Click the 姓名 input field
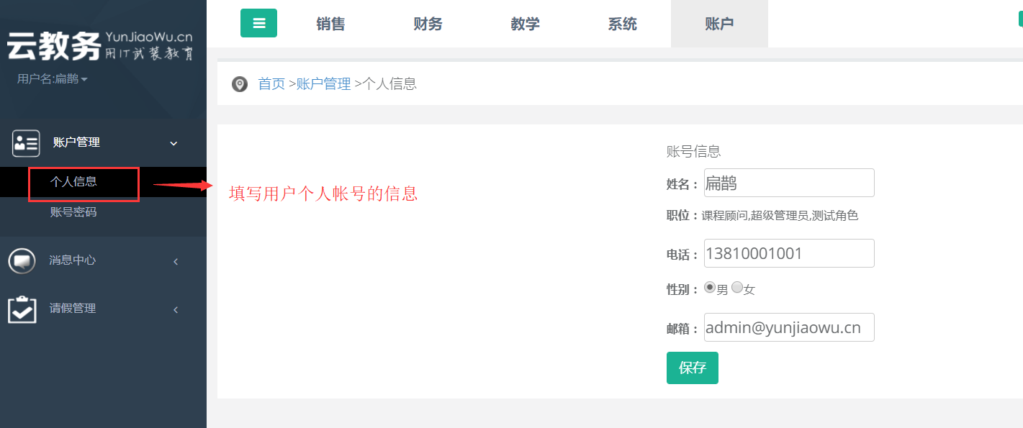The height and width of the screenshot is (428, 1023). coord(789,183)
